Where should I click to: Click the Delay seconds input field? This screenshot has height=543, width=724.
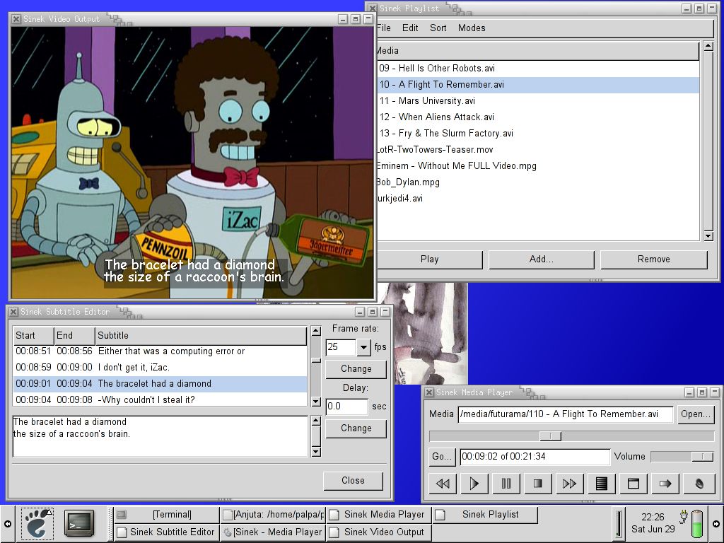tap(346, 407)
